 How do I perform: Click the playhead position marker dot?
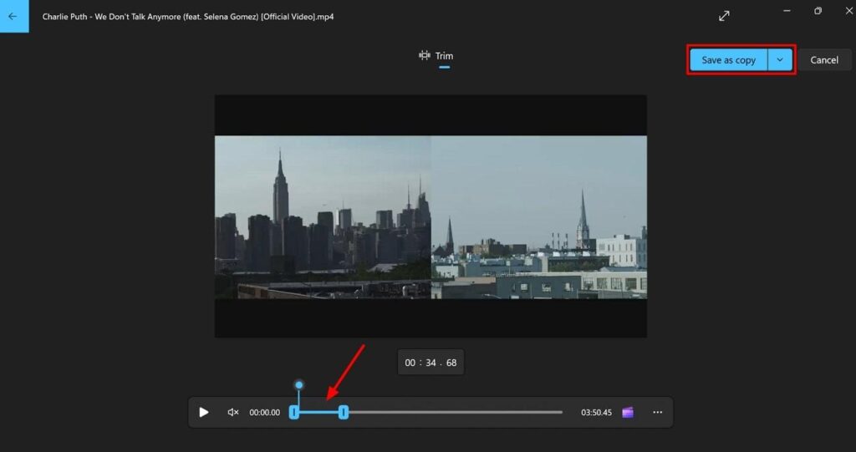298,385
